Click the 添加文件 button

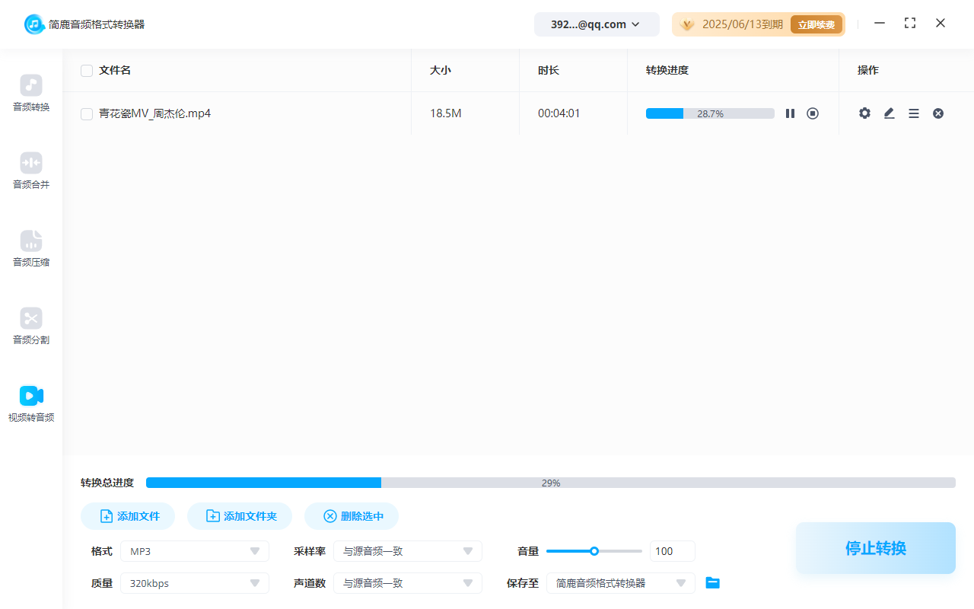click(x=127, y=515)
